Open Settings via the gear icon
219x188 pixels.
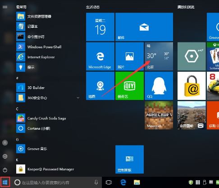(x=5, y=156)
